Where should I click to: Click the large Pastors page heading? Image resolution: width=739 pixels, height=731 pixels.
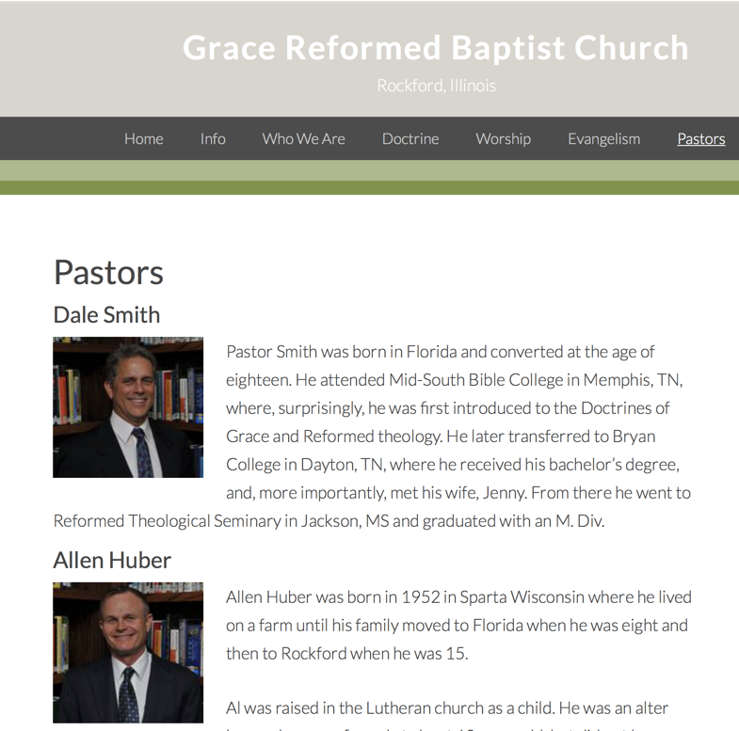coord(108,273)
